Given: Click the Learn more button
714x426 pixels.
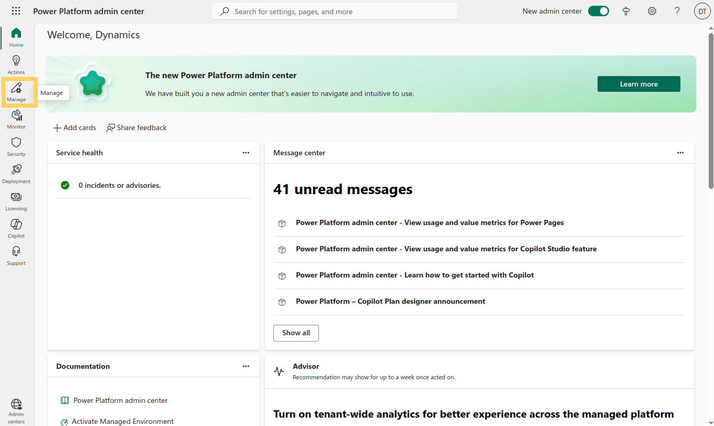Looking at the screenshot, I should pos(639,84).
